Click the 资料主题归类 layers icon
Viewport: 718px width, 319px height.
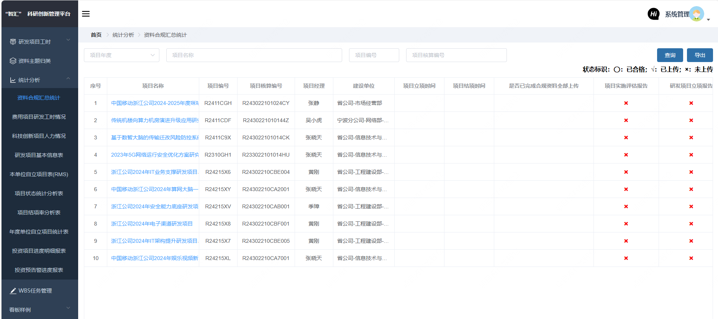pos(13,61)
